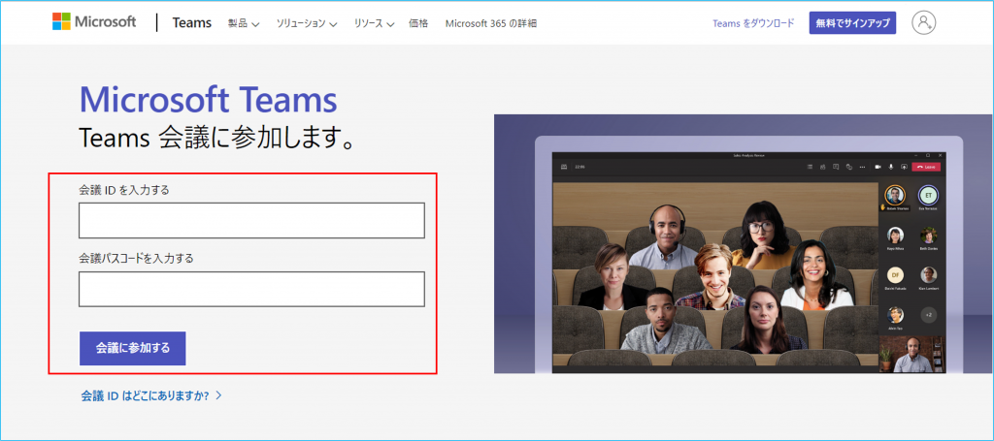
Task: Select the ET participant avatar
Action: (928, 195)
